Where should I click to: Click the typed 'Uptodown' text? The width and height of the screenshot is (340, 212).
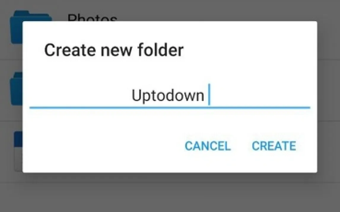coord(168,95)
